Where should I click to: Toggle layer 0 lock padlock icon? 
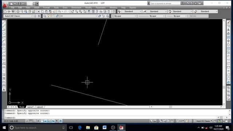pos(57,16)
